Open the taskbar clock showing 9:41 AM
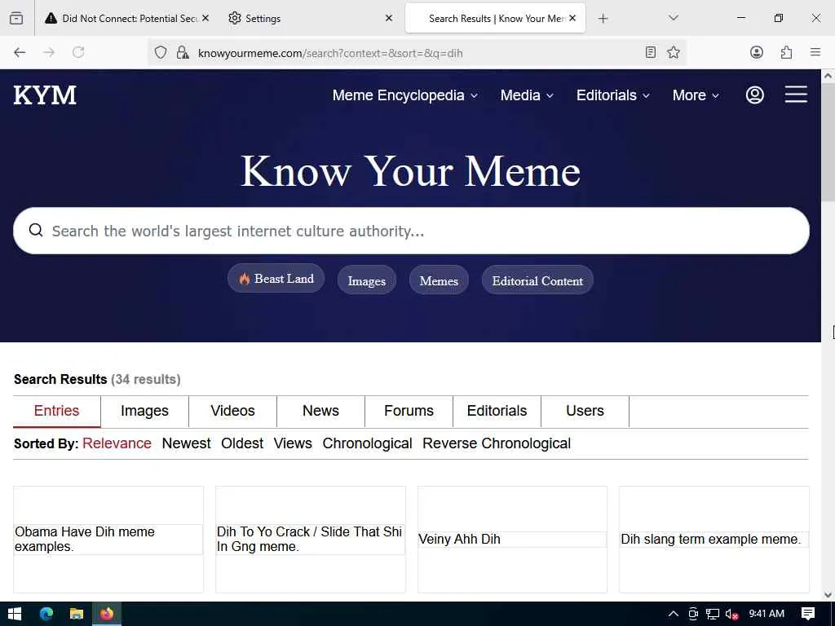This screenshot has height=626, width=835. pos(767,614)
